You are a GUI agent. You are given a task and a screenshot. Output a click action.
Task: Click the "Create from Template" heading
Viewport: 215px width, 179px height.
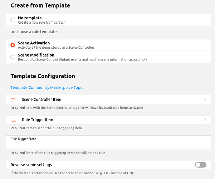pos(40,5)
